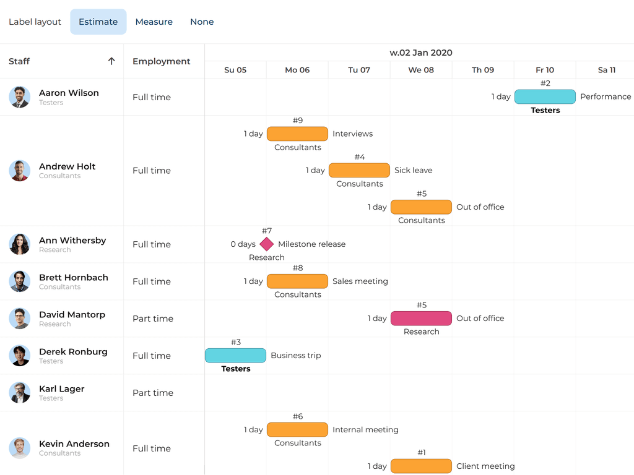Click Ann Withersby's avatar photo

(20, 244)
